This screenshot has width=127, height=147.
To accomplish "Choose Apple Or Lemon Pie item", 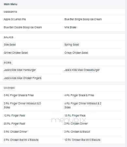I will click(15, 19).
